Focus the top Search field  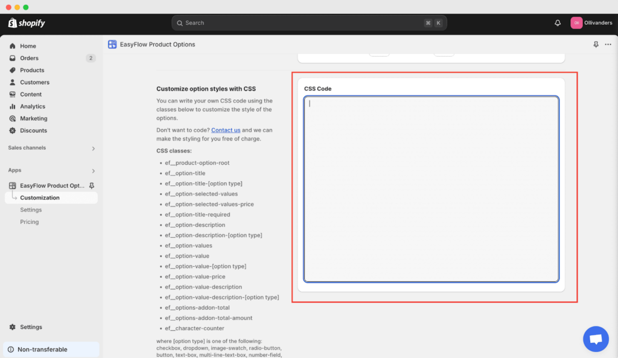click(302, 23)
